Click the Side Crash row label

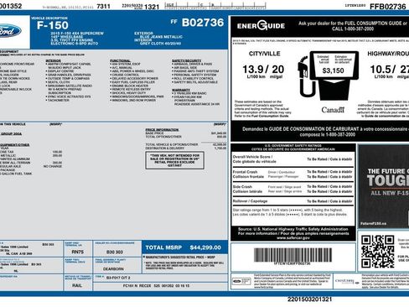(247, 189)
